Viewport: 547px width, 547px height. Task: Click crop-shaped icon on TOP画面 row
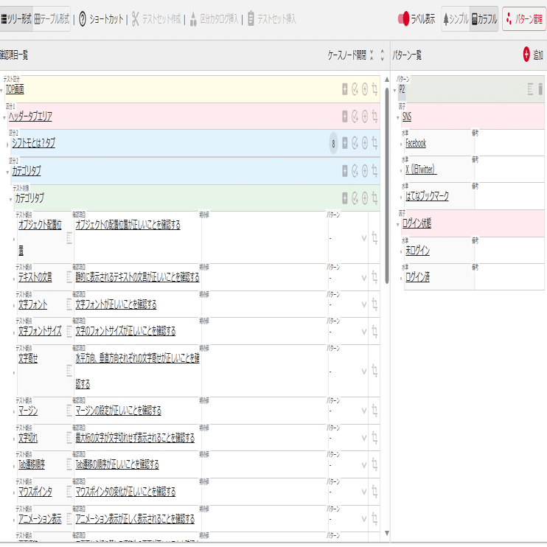[x=374, y=89]
